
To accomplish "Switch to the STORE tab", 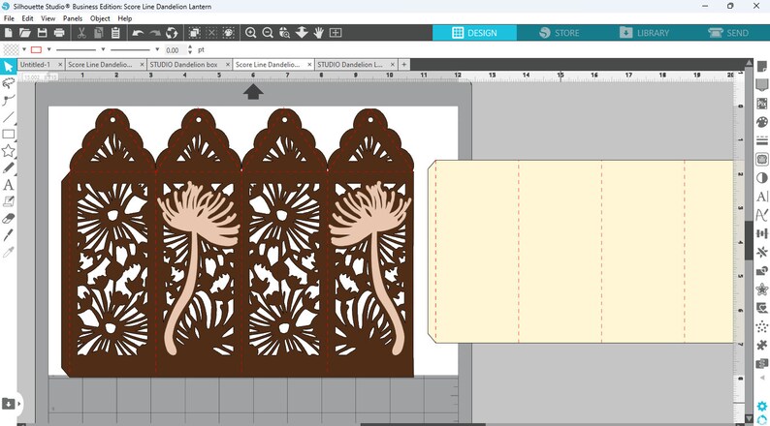I will pyautogui.click(x=559, y=33).
